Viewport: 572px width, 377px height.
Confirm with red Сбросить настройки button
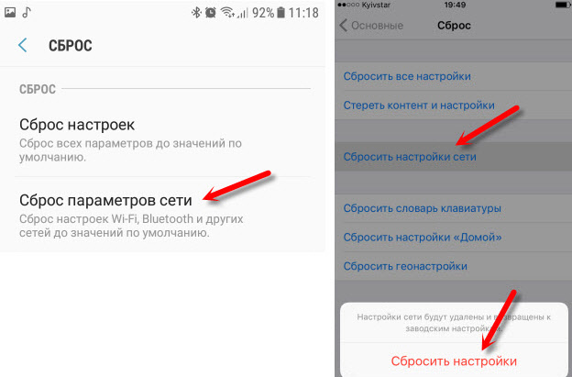[454, 360]
